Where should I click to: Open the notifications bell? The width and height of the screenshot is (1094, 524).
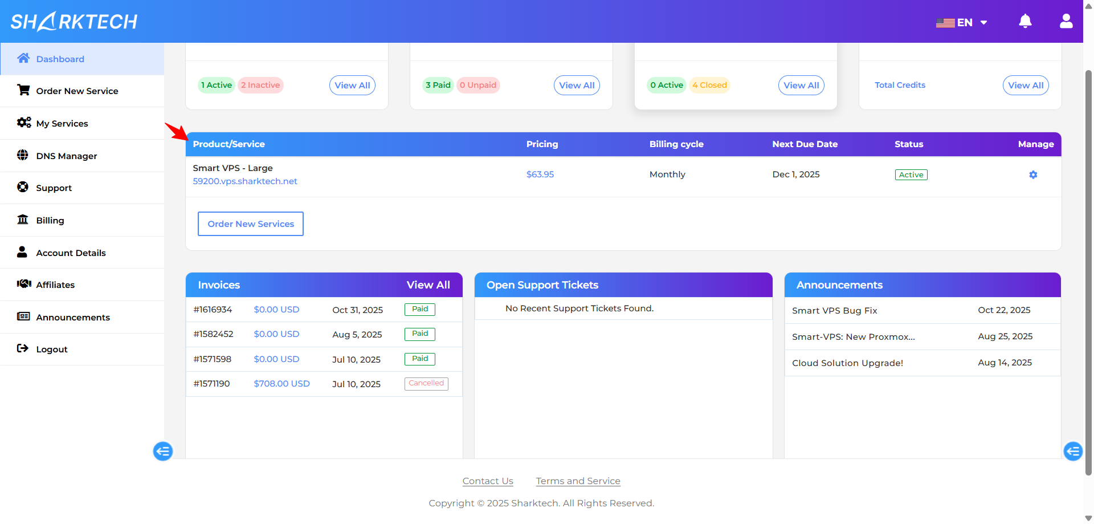(x=1025, y=22)
